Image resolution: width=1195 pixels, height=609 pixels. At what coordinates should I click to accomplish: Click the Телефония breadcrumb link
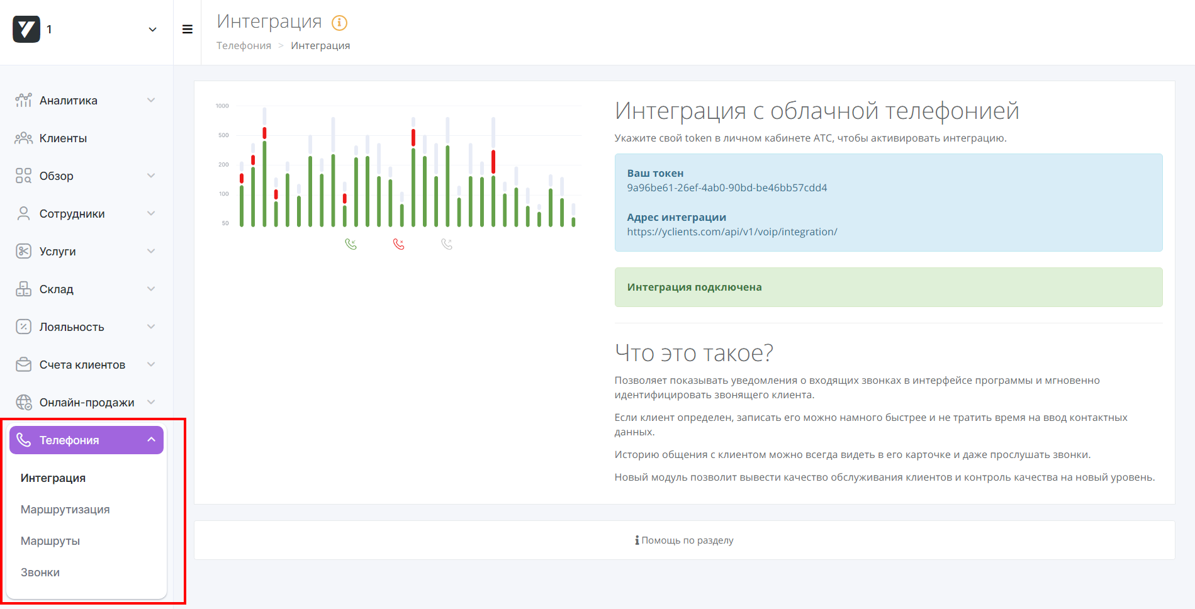pyautogui.click(x=244, y=46)
